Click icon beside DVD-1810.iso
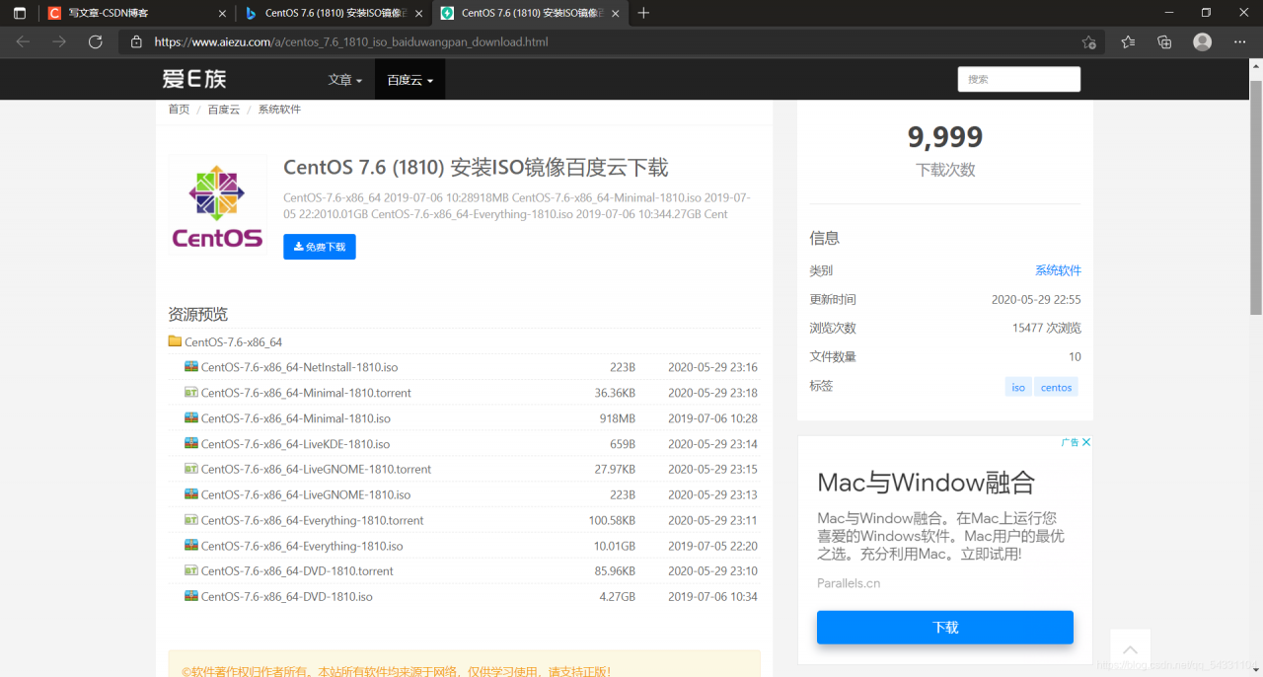This screenshot has width=1263, height=677. click(191, 596)
